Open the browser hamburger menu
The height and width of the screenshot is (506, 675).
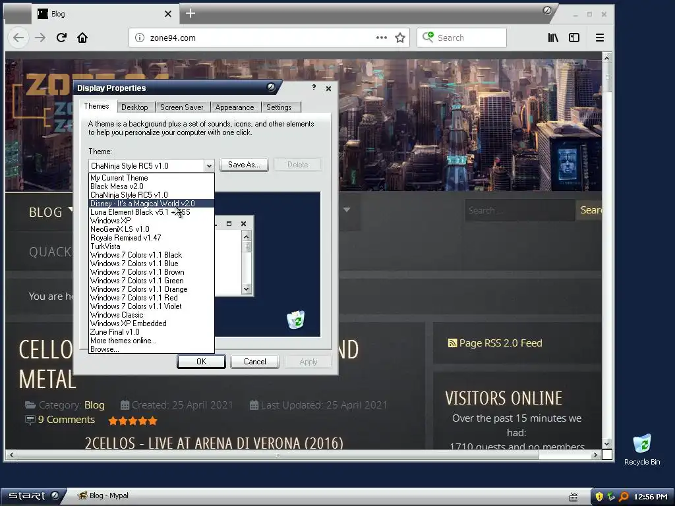pyautogui.click(x=600, y=38)
